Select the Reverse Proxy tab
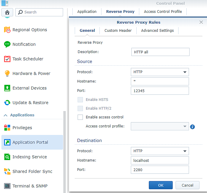The image size is (207, 193). click(x=120, y=12)
